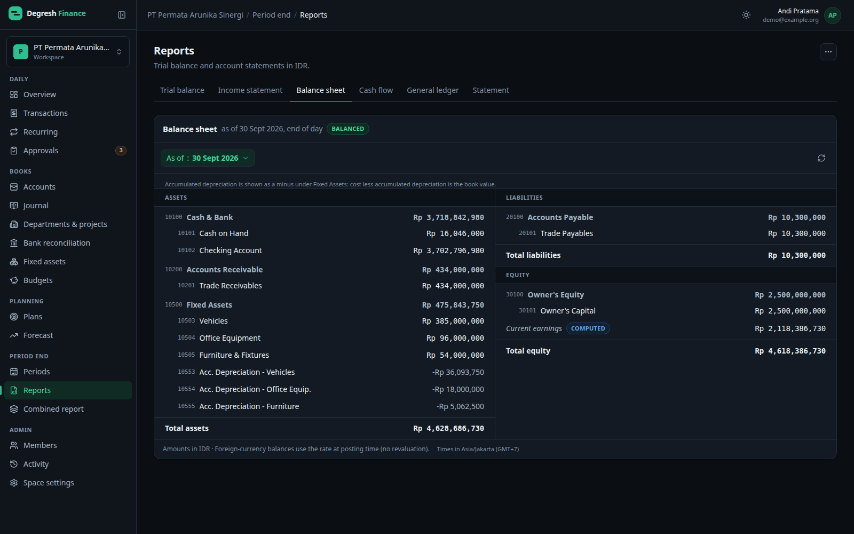Click the Forecast icon in sidebar
Screen dimensions: 854x534
[14, 335]
